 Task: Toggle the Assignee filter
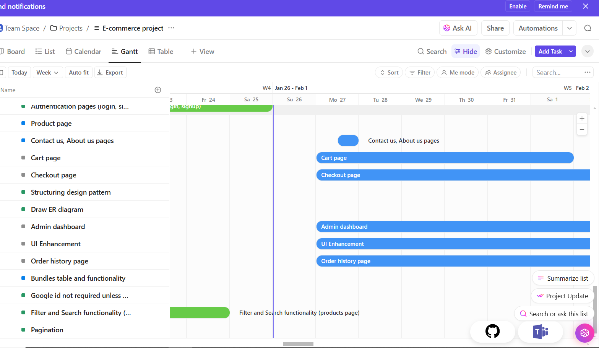point(500,73)
